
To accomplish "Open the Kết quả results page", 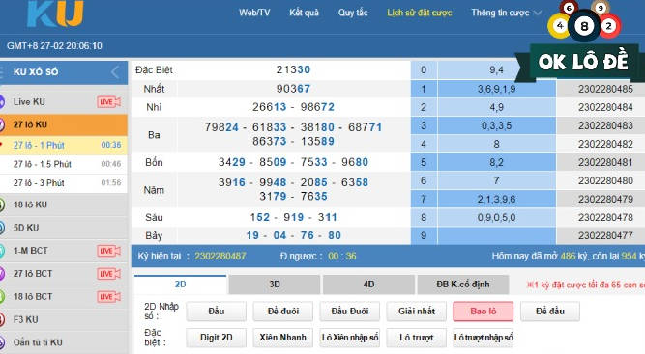I will [304, 13].
